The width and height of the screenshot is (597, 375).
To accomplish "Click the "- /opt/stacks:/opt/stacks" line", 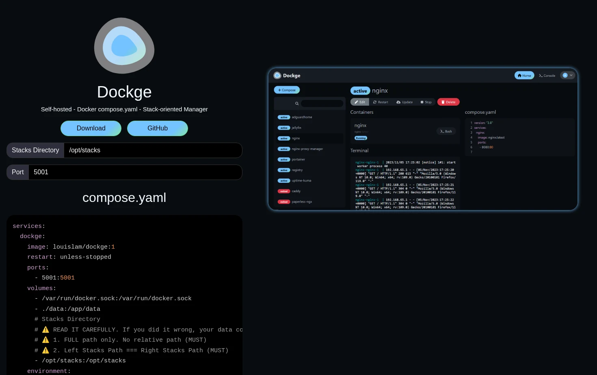I will click(80, 361).
